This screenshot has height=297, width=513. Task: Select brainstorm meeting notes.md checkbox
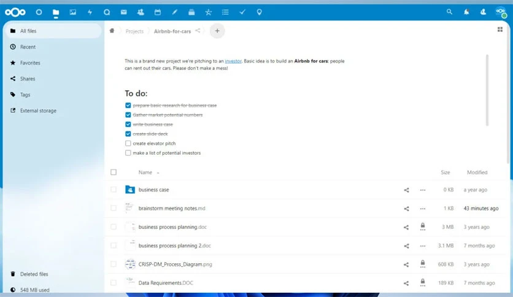[x=114, y=208]
